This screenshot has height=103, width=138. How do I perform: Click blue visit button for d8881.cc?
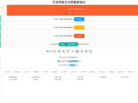79,19
